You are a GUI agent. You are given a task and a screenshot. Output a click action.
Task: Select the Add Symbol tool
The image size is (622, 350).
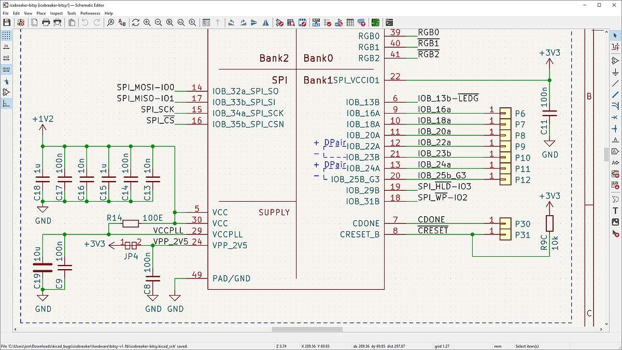[x=615, y=60]
